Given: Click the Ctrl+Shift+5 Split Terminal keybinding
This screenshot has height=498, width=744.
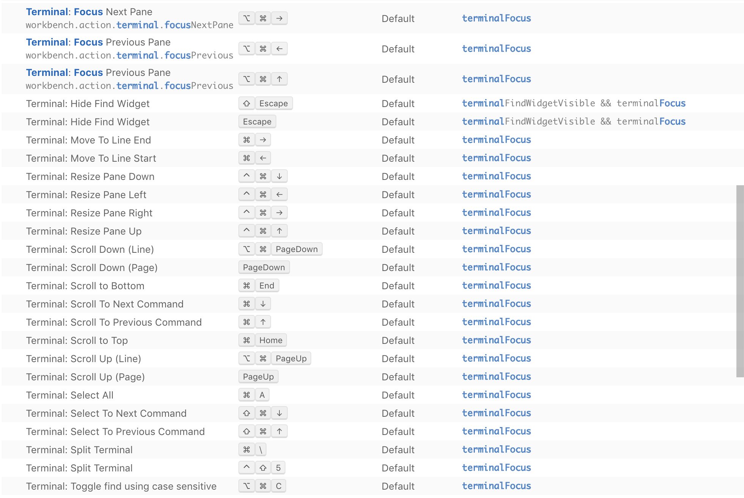Looking at the screenshot, I should [262, 468].
